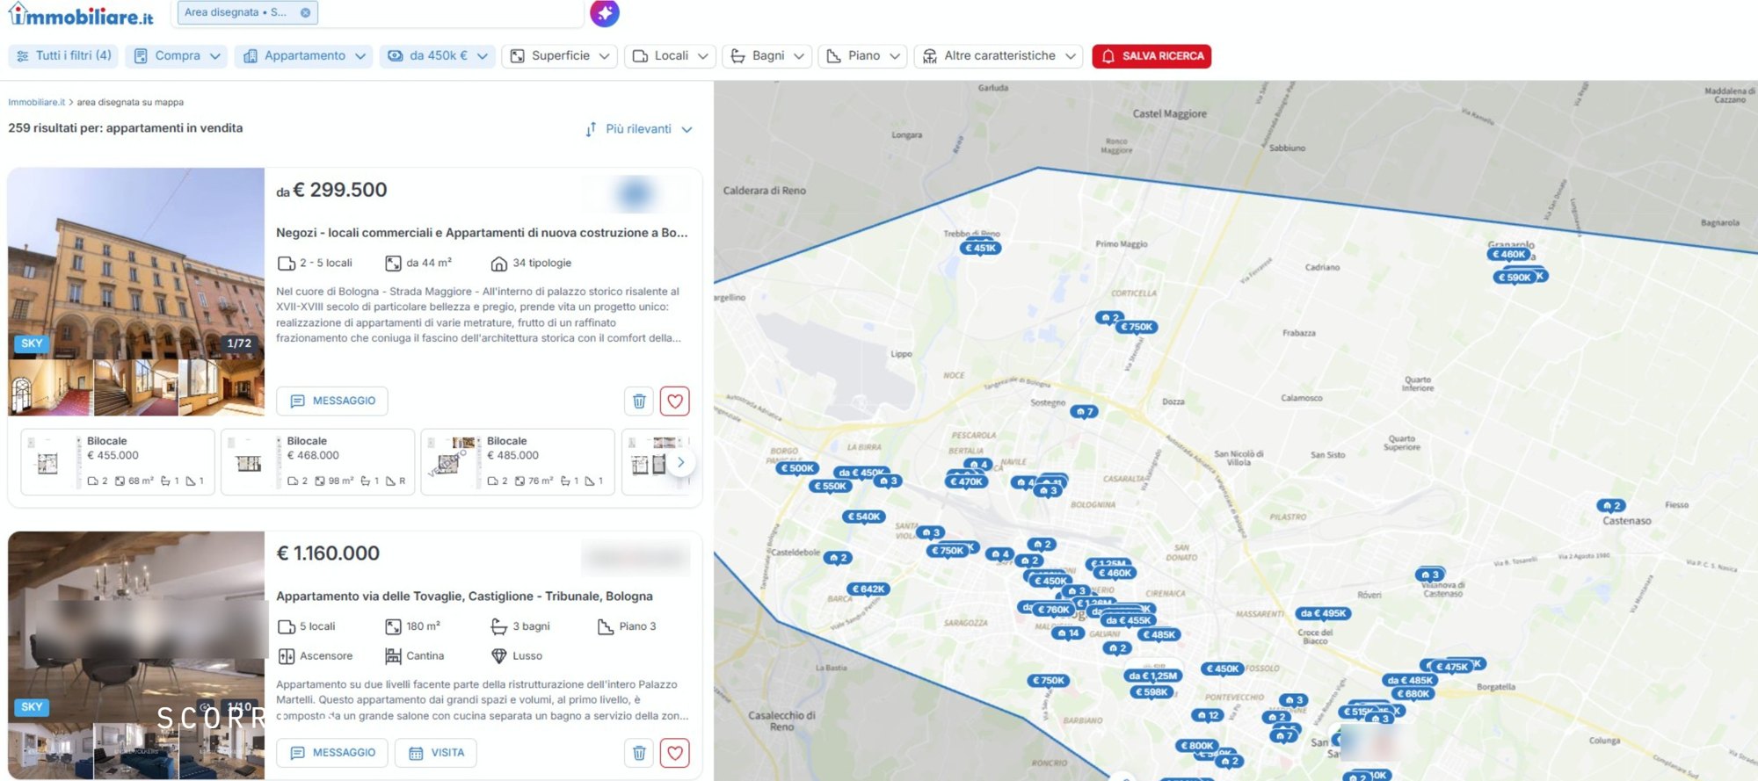The width and height of the screenshot is (1758, 781).
Task: Follow the Immobiliare.it breadcrumb link
Action: 36,102
